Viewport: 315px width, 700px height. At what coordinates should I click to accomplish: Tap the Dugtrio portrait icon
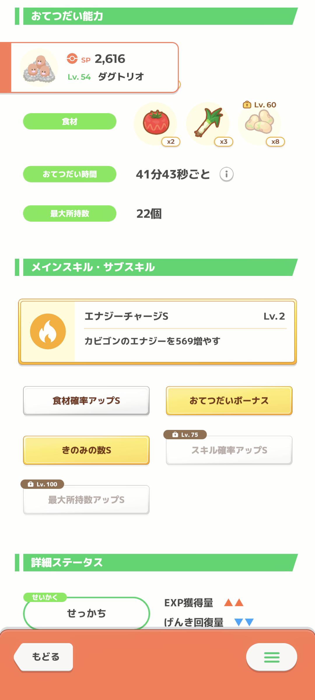[x=39, y=68]
